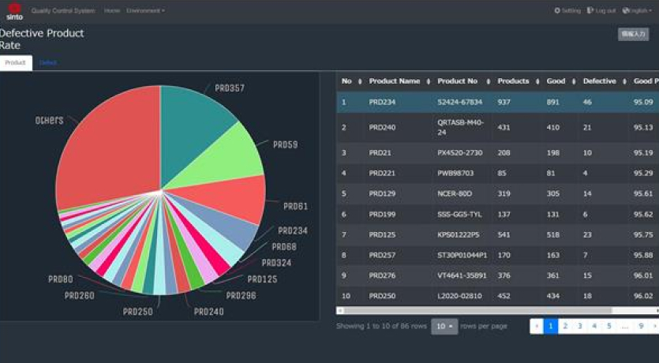Sort by Defective column arrows
The width and height of the screenshot is (659, 363).
pyautogui.click(x=624, y=81)
